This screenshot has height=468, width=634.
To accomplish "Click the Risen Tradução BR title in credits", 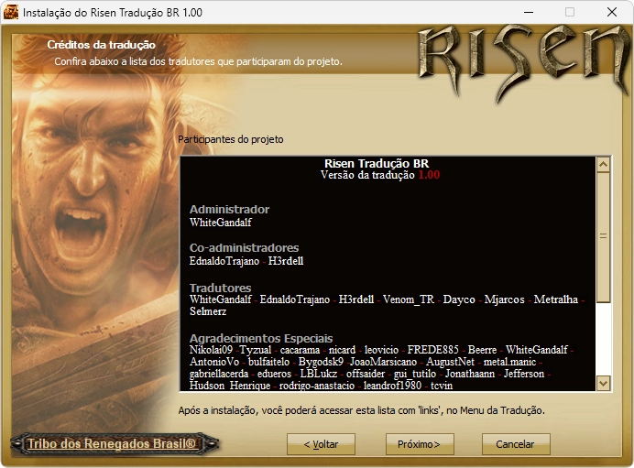I will [377, 163].
